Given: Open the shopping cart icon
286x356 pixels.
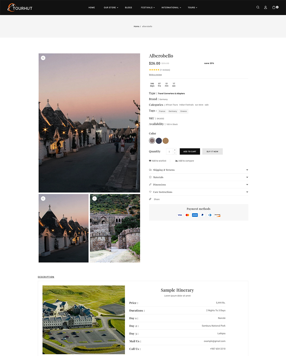Looking at the screenshot, I should point(274,7).
